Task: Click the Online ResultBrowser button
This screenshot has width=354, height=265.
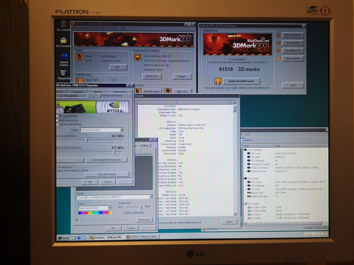Action: click(x=241, y=81)
